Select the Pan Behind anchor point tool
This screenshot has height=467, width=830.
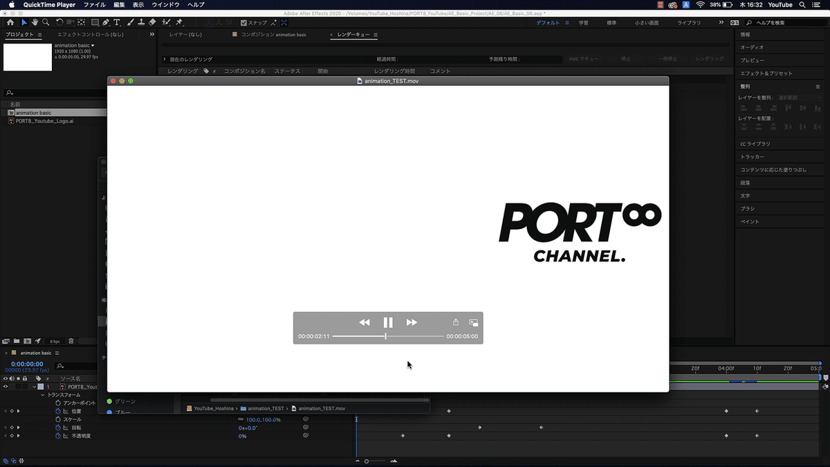[82, 22]
